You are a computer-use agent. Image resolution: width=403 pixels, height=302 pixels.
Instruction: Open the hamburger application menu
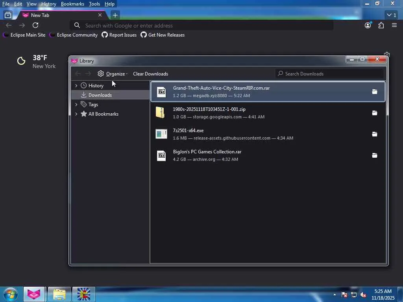394,25
